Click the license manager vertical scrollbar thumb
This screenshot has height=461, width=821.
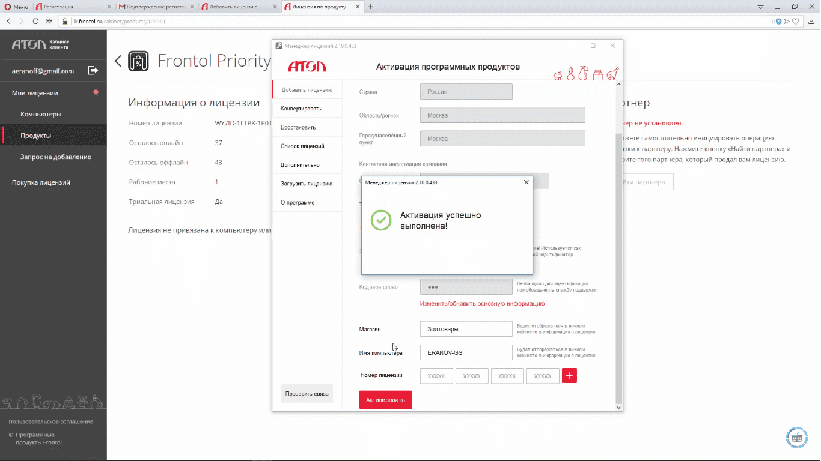click(619, 268)
